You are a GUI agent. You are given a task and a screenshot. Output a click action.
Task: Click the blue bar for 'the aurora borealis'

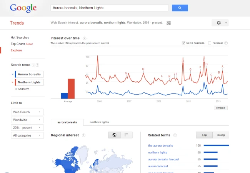tap(217, 145)
